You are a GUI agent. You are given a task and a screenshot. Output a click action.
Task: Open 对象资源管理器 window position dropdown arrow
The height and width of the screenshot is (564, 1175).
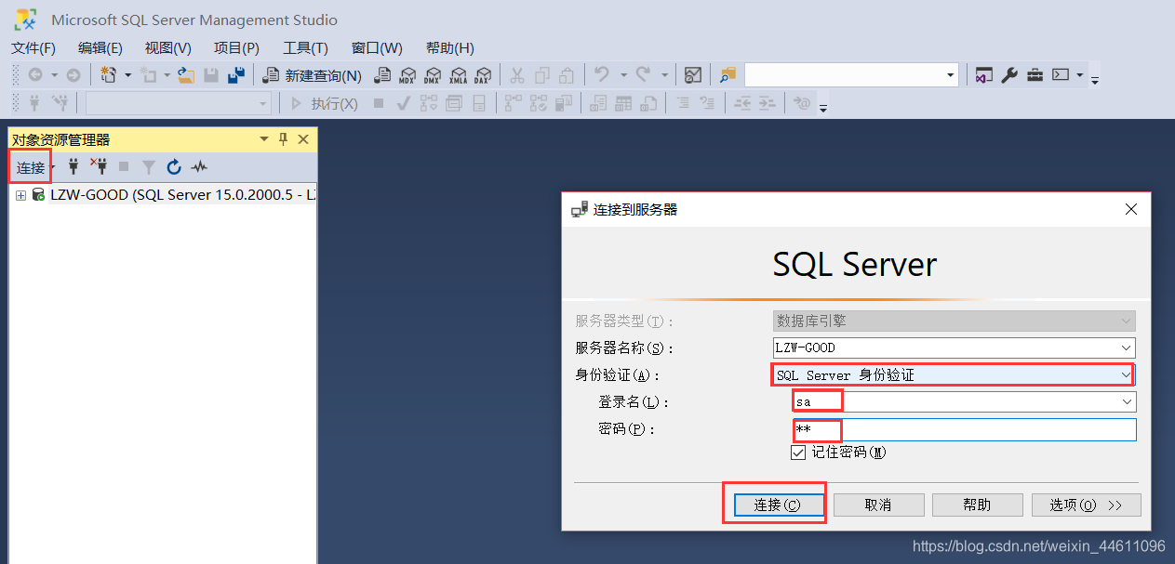(x=264, y=139)
